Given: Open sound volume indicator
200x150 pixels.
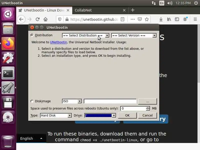Looking at the screenshot, I should [x=170, y=3].
